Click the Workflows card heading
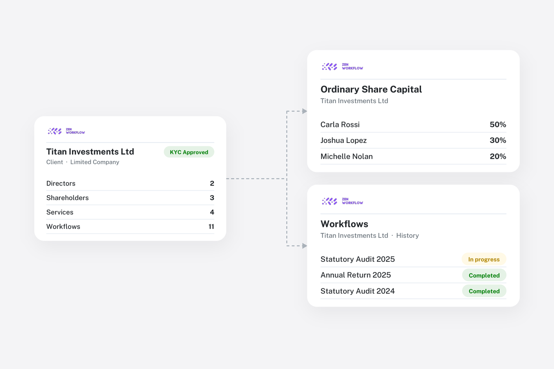The height and width of the screenshot is (369, 554). [x=345, y=224]
